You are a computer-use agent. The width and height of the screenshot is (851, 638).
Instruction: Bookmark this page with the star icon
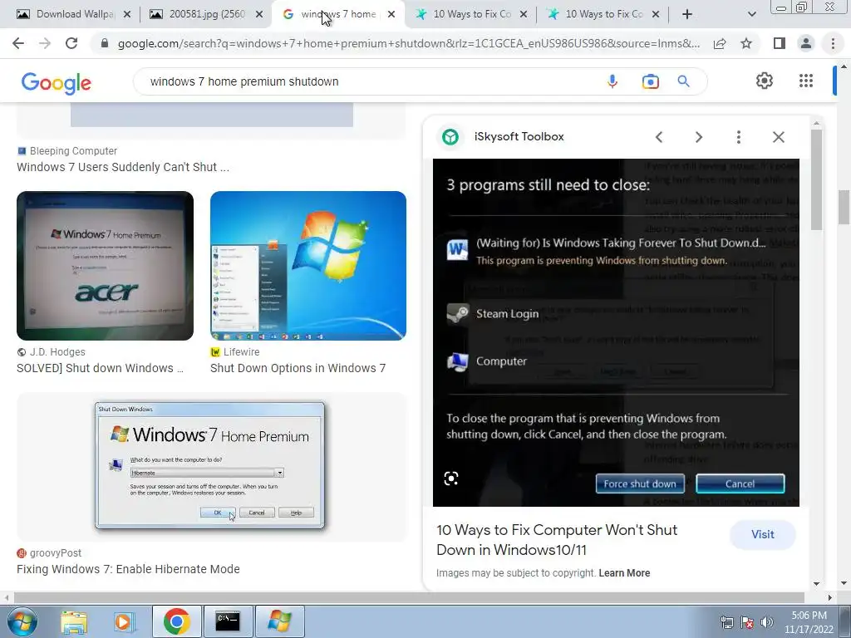pos(746,43)
